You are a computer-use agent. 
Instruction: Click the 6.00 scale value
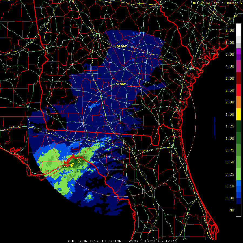(x=230, y=42)
